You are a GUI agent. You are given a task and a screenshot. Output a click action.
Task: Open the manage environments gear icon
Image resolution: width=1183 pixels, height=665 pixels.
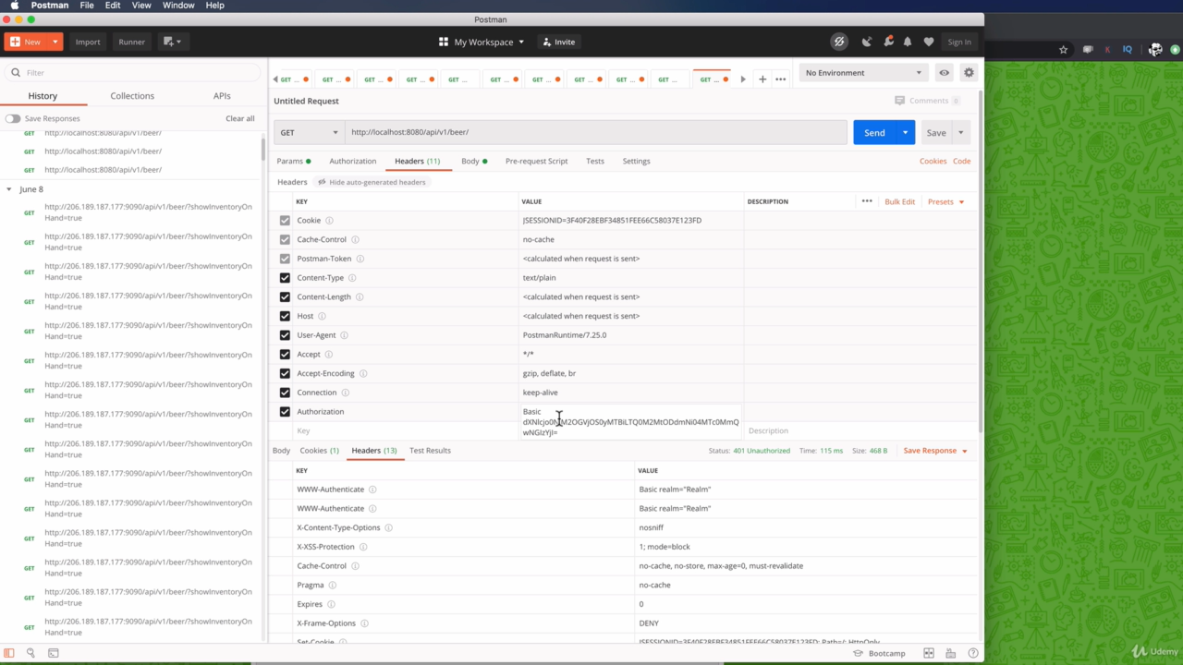click(x=969, y=73)
